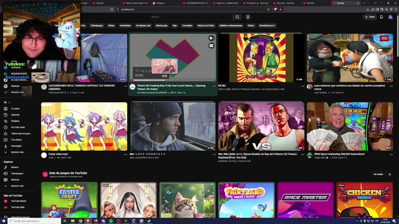Open the Niko Bellic vs CJ thumbnail
This screenshot has width=399, height=224.
point(261,126)
